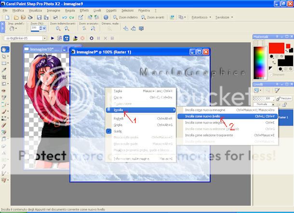Image resolution: width=294 pixels, height=213 pixels.
Task: Print the image using printer icon
Action: point(55,17)
